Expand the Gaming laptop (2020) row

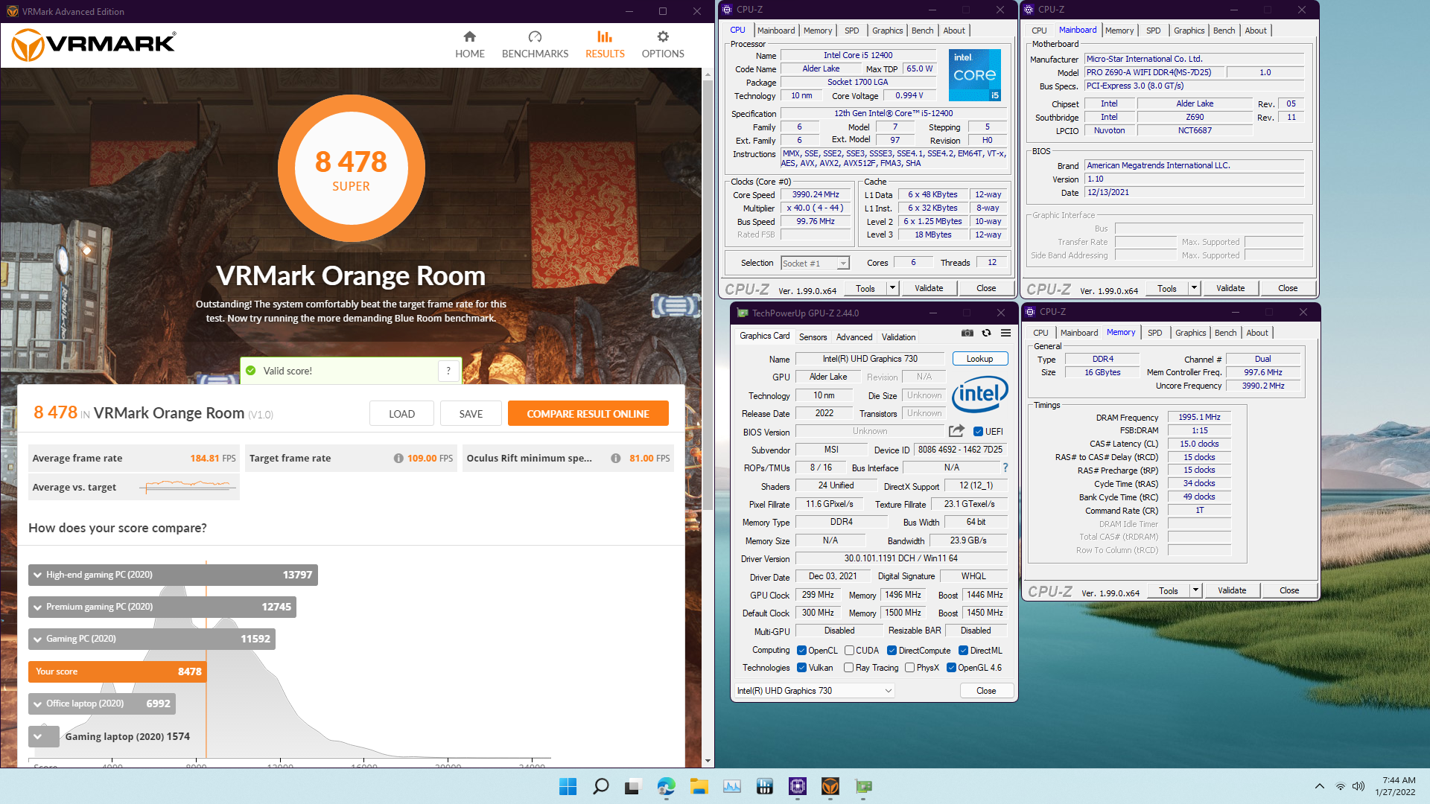click(44, 736)
